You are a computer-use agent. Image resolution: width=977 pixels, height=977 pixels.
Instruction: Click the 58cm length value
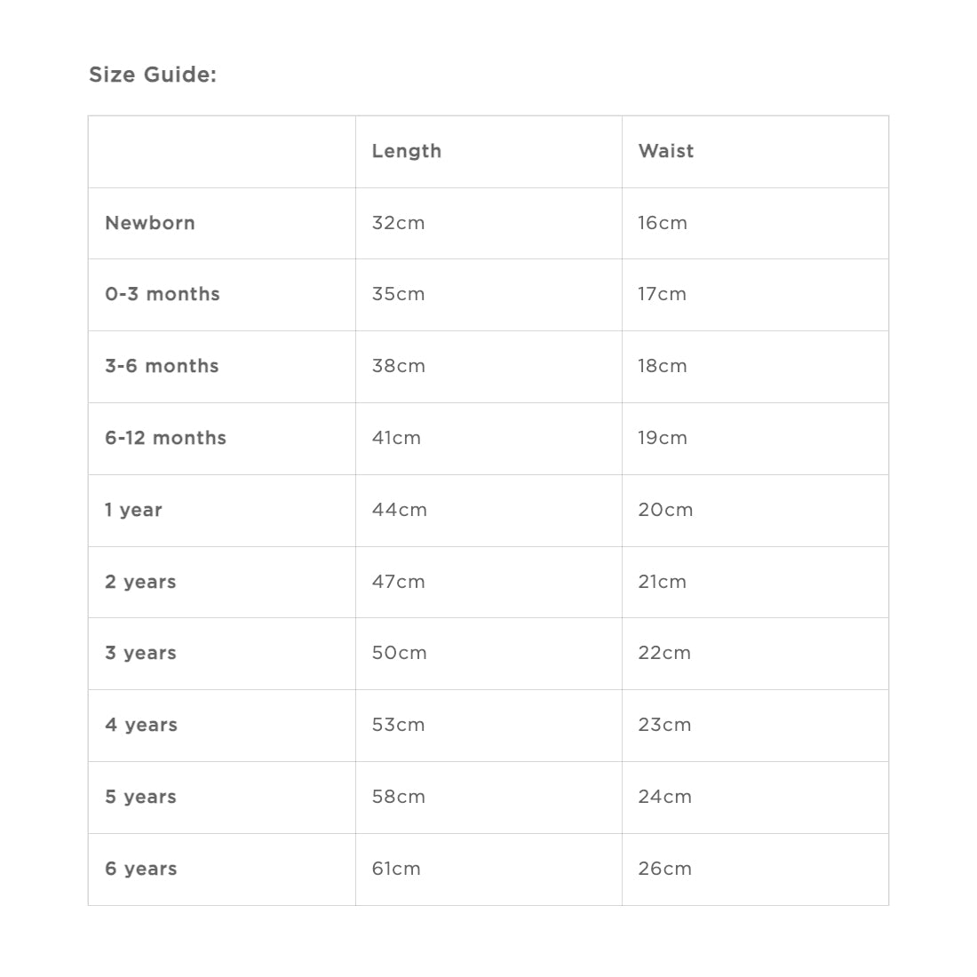tap(399, 797)
